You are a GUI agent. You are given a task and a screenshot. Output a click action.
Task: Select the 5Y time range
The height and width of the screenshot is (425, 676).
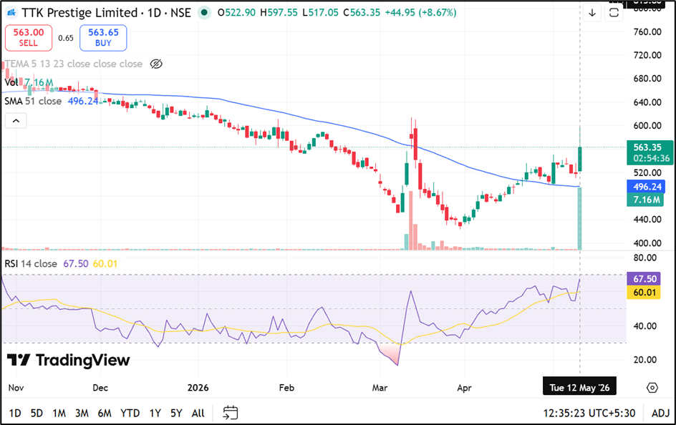(176, 413)
